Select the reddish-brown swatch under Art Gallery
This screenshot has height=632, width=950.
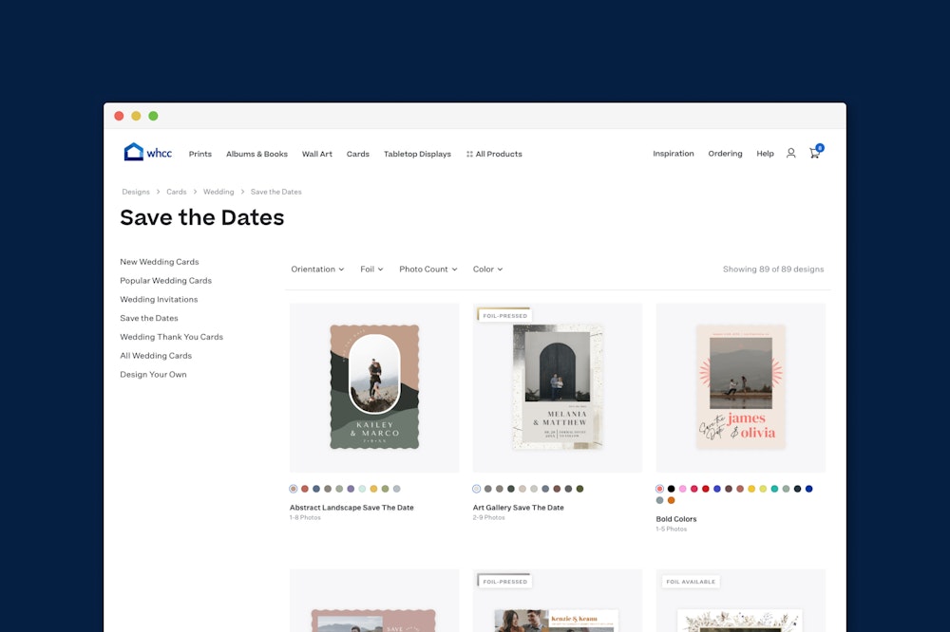pyautogui.click(x=557, y=489)
